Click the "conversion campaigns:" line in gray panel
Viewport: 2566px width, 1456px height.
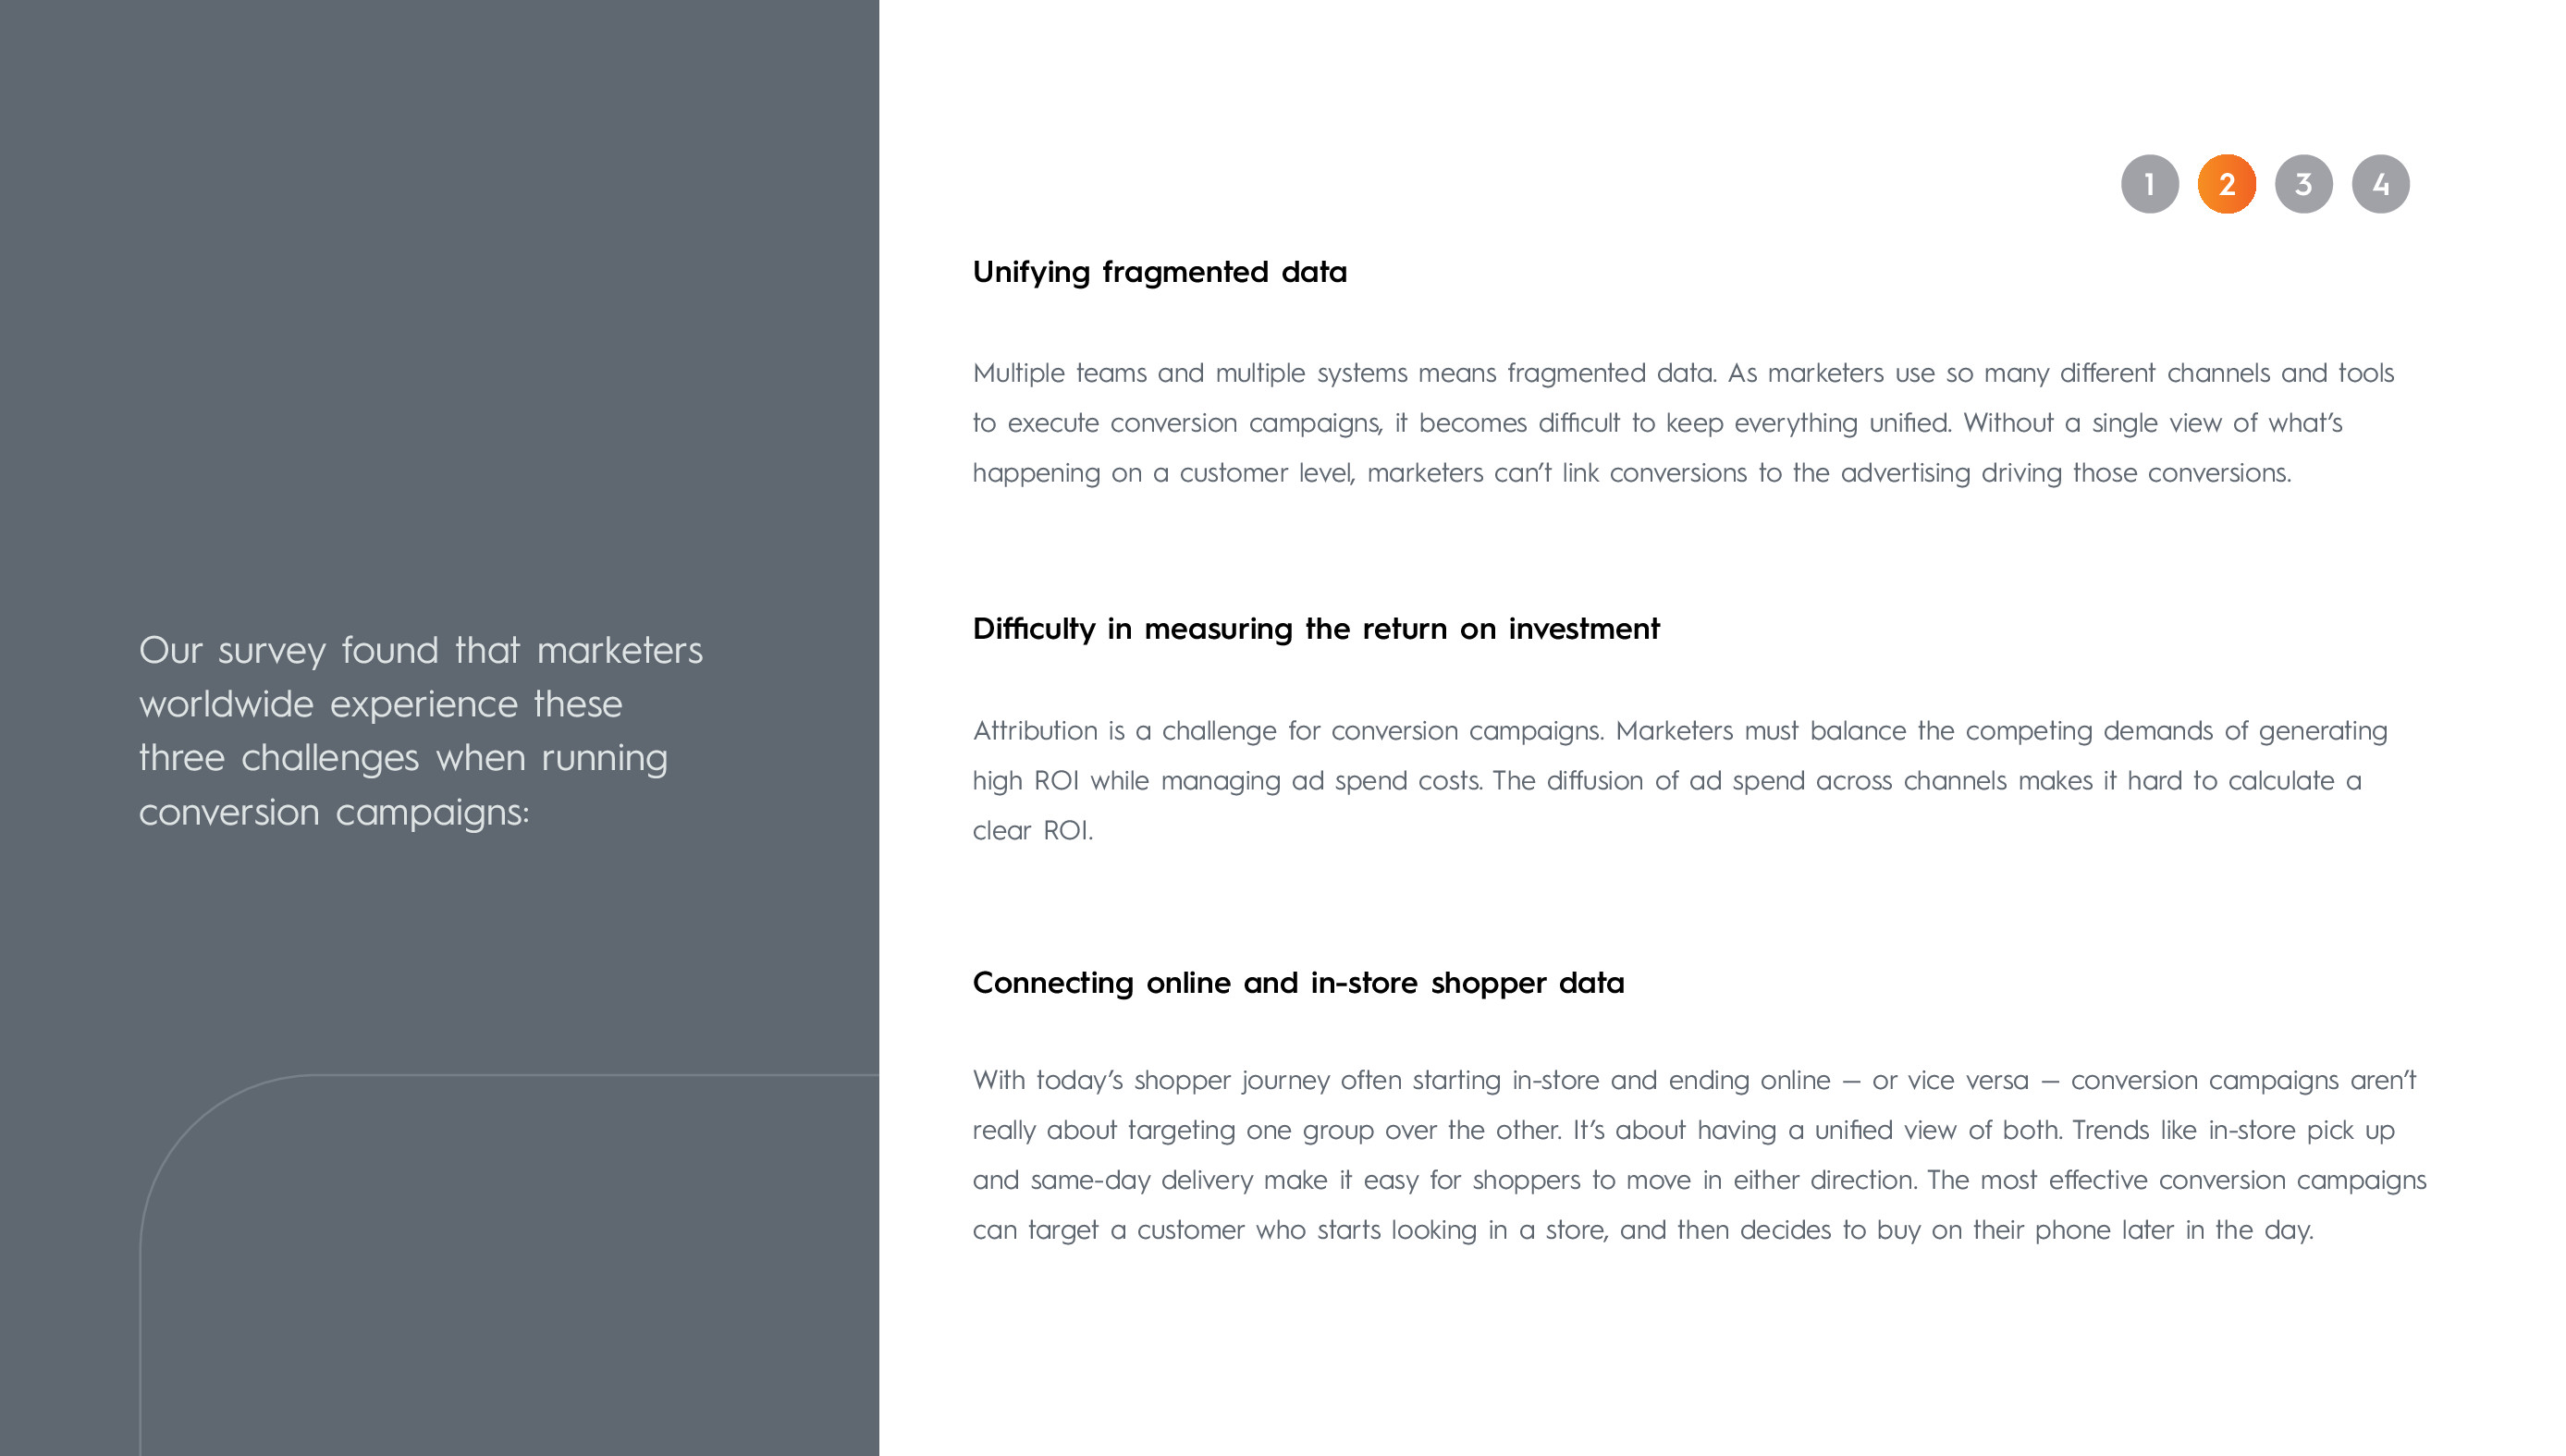click(x=333, y=812)
